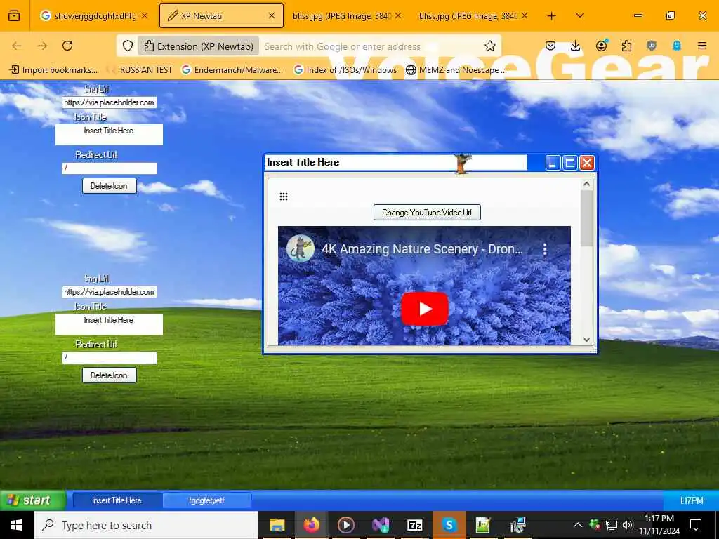Show hidden tray icons with the chevron
The width and height of the screenshot is (719, 539).
click(x=578, y=525)
